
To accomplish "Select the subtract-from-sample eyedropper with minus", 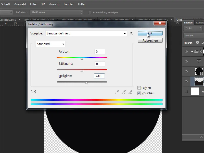I will (130, 92).
